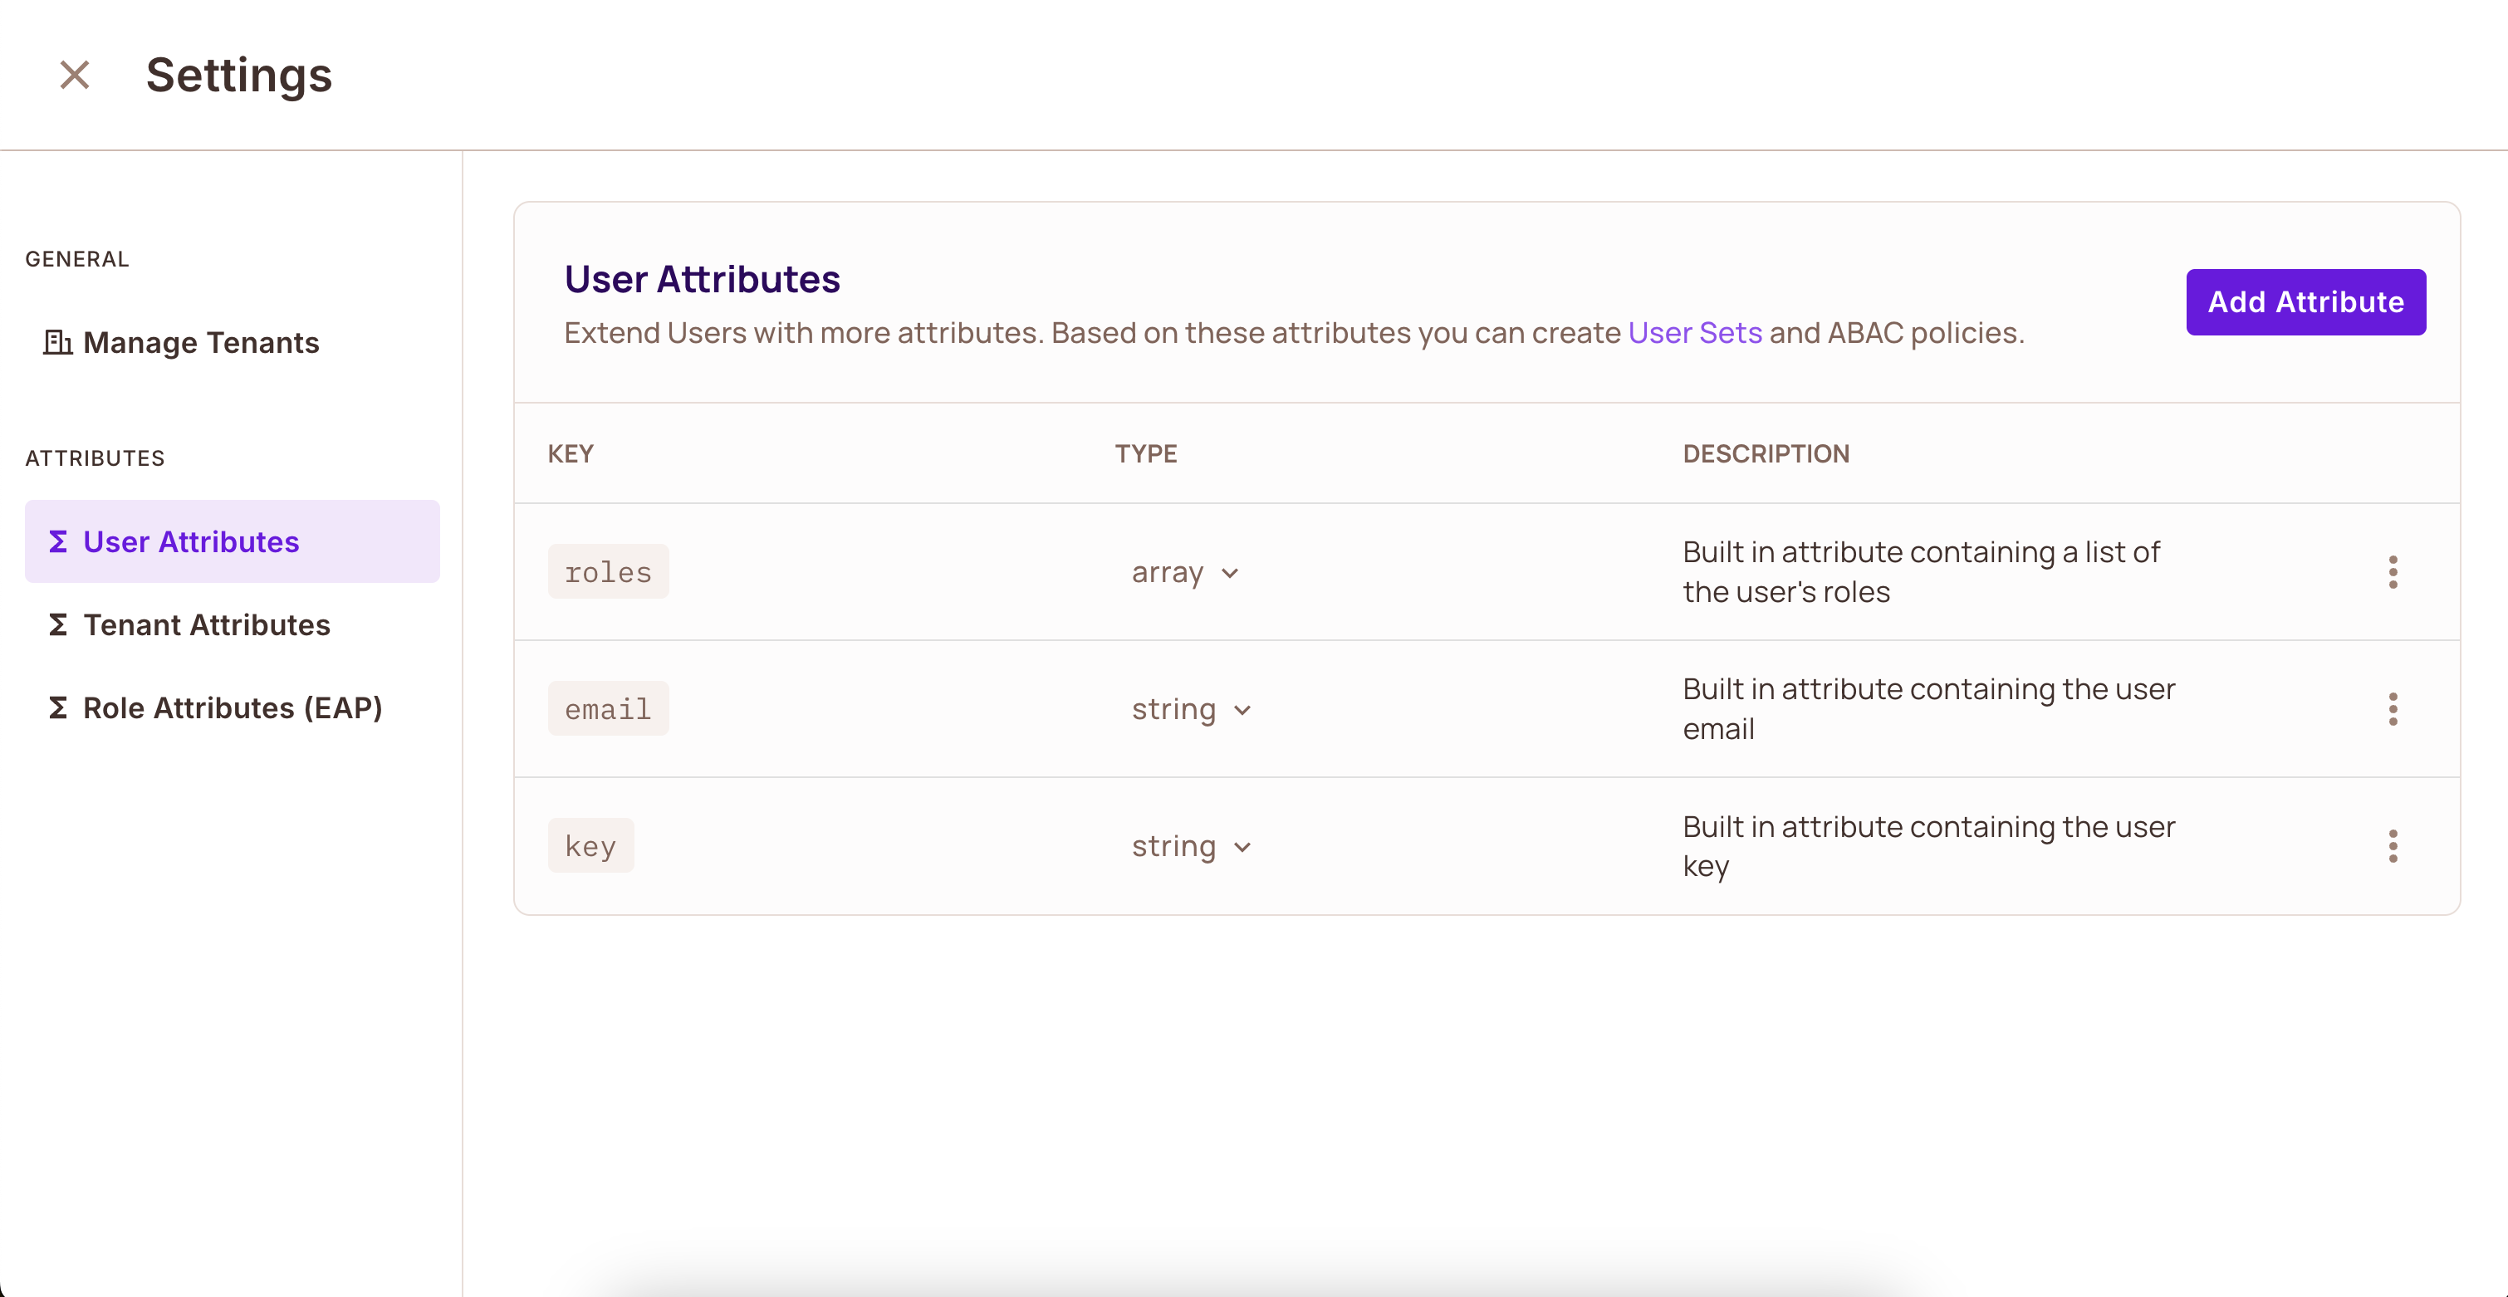This screenshot has height=1297, width=2508.
Task: Select User Attributes in the sidebar
Action: 191,541
